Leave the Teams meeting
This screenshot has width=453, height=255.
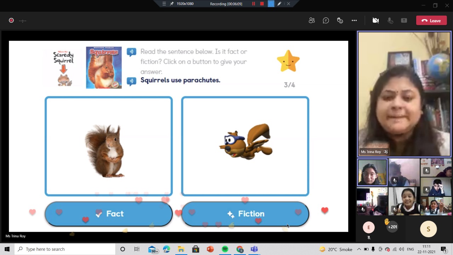pos(431,21)
